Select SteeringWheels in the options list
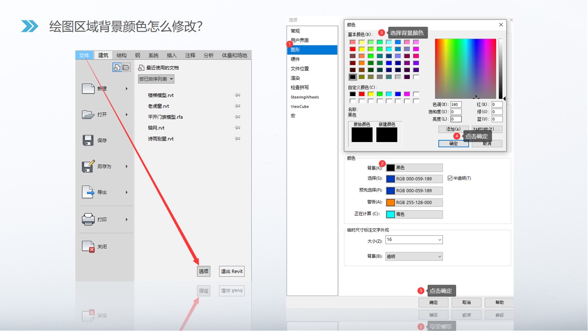 pyautogui.click(x=312, y=97)
